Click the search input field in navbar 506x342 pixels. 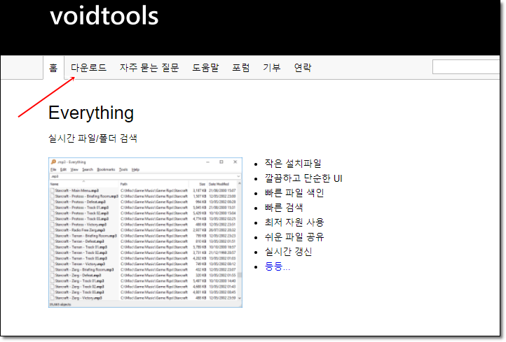tap(466, 67)
